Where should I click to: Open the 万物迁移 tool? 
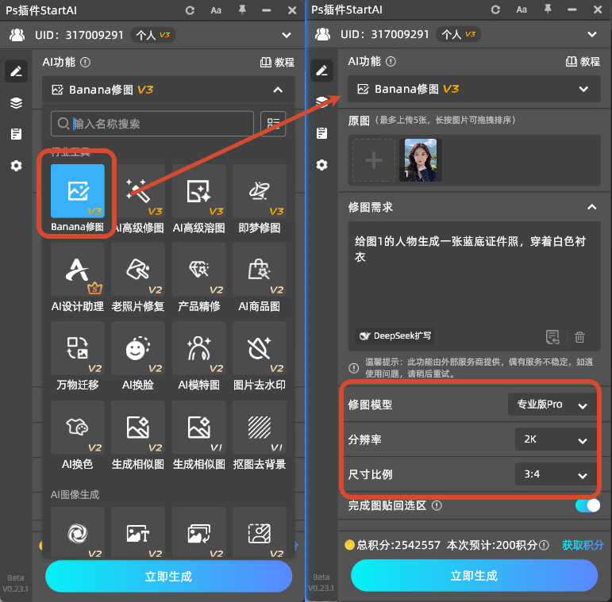[x=77, y=348]
